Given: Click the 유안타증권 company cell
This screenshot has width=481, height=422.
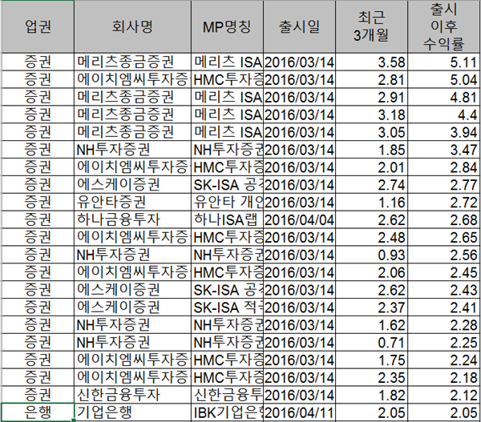Looking at the screenshot, I should [x=132, y=202].
